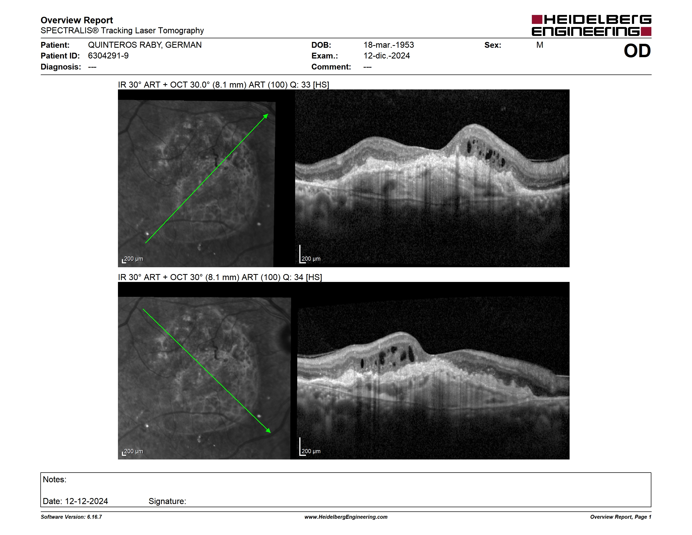Click the 'Diagnosis:' label

(x=61, y=67)
